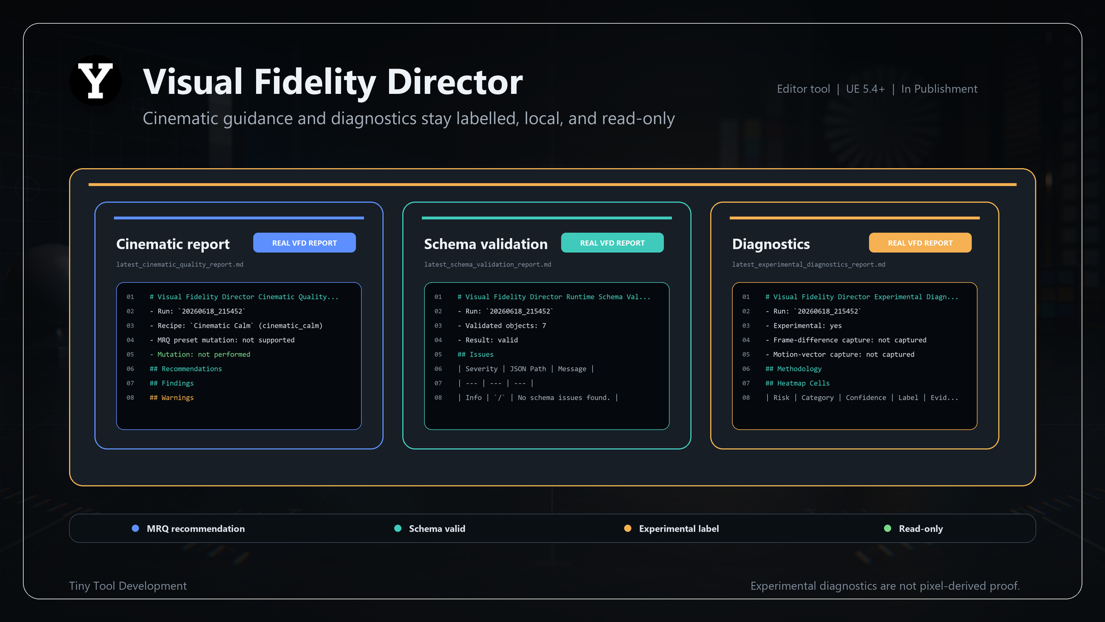Click the Diagnostics REAL VFD REPORT badge
The image size is (1105, 622).
tap(920, 243)
